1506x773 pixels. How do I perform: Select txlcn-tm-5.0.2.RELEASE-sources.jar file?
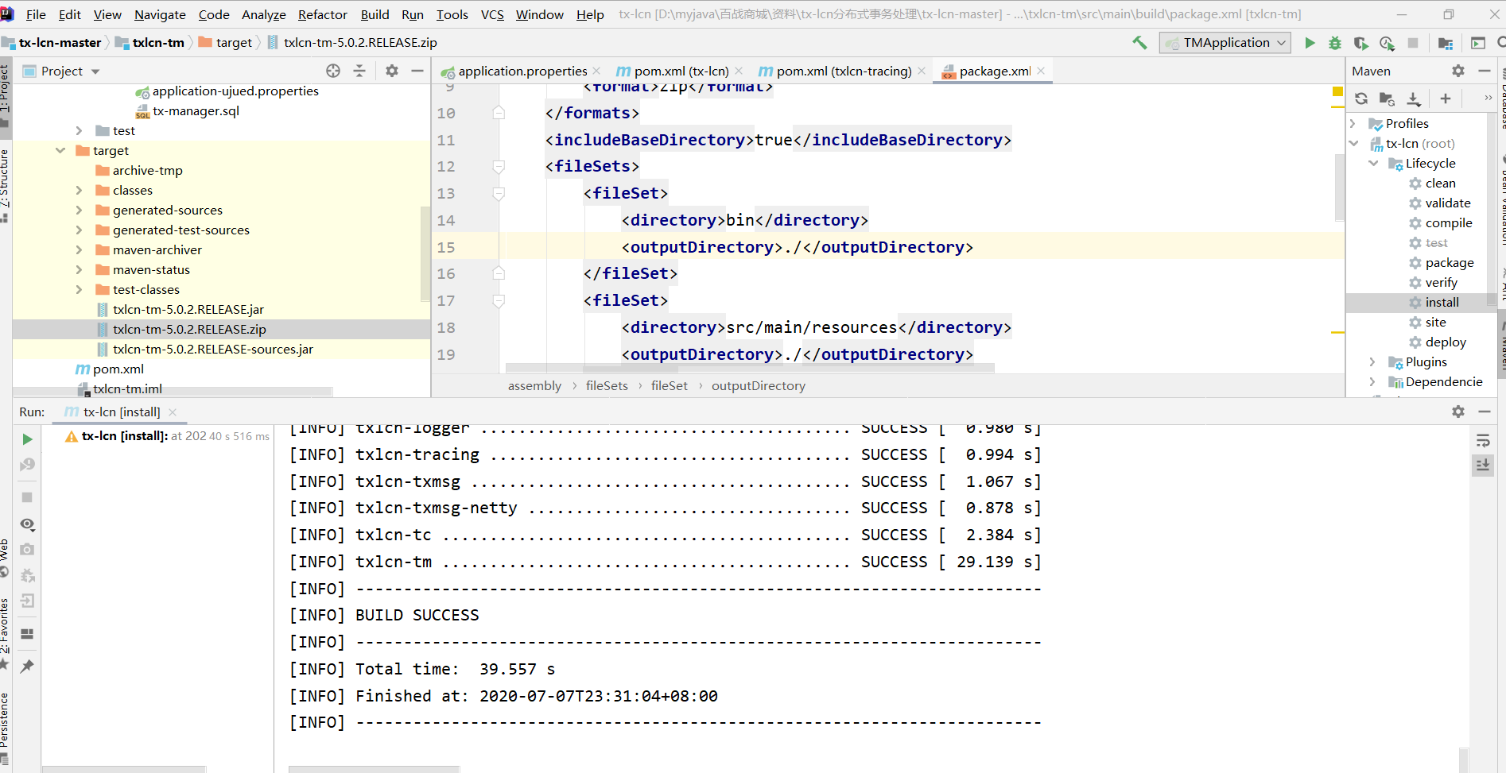213,349
